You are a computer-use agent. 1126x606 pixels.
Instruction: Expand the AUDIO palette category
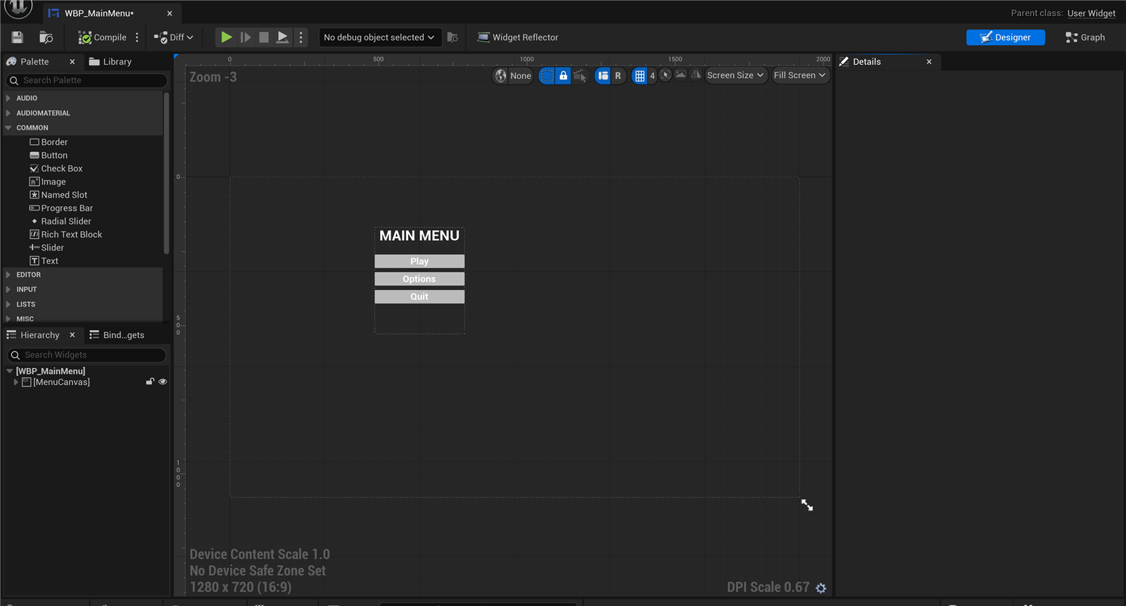tap(8, 98)
